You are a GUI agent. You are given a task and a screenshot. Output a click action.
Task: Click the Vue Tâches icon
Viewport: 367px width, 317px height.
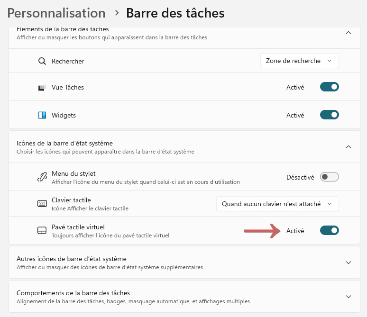click(42, 88)
